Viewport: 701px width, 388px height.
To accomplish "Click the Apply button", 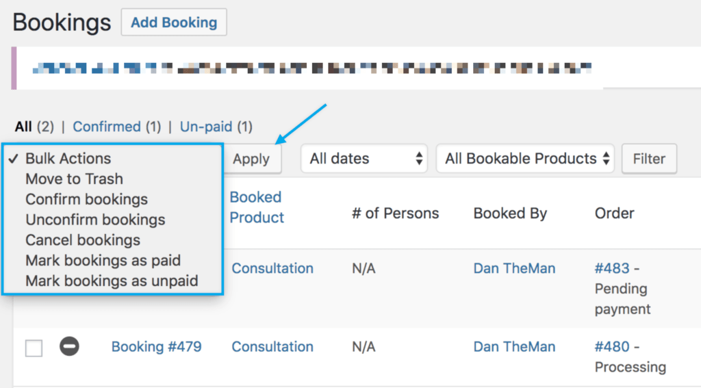I will tap(251, 159).
